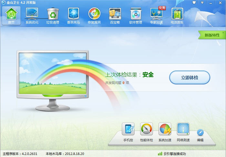This screenshot has width=226, height=157.
Task: Close the 金山卫士 window
Action: (220, 3)
